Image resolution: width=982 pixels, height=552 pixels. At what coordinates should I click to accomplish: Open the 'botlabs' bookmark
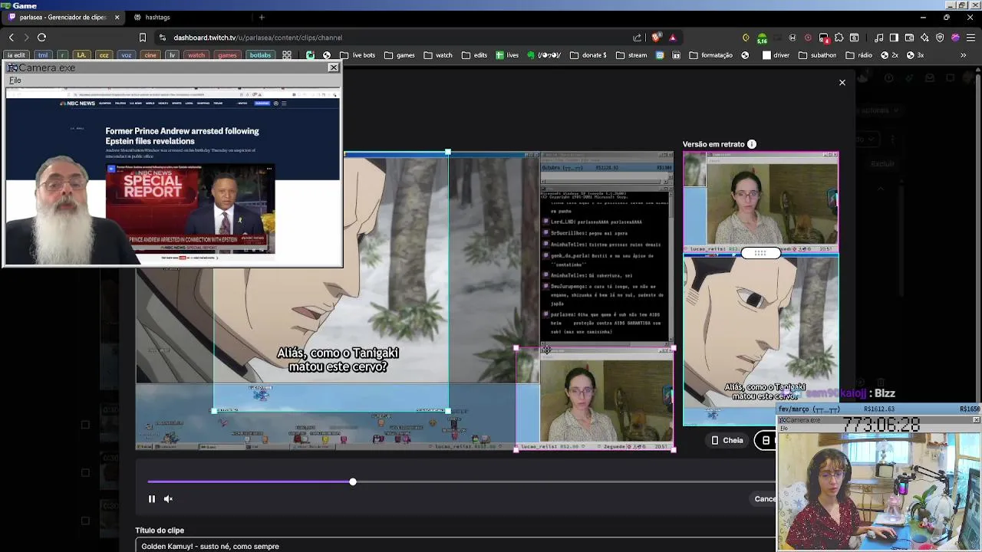(260, 55)
